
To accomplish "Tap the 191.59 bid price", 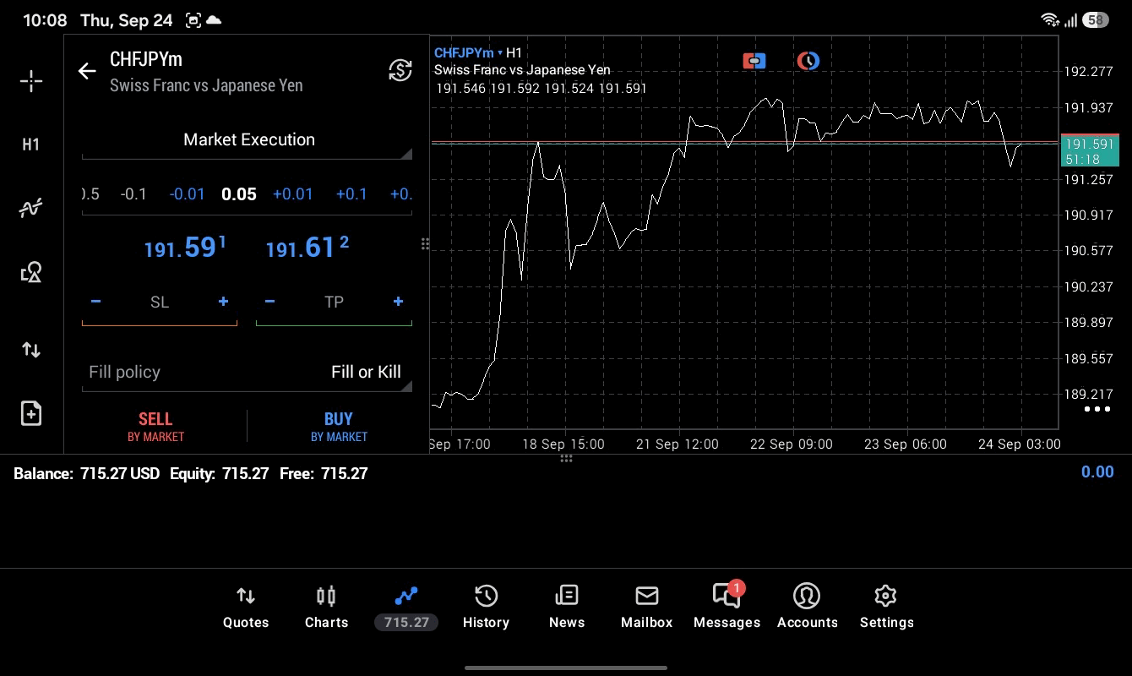I will [185, 248].
